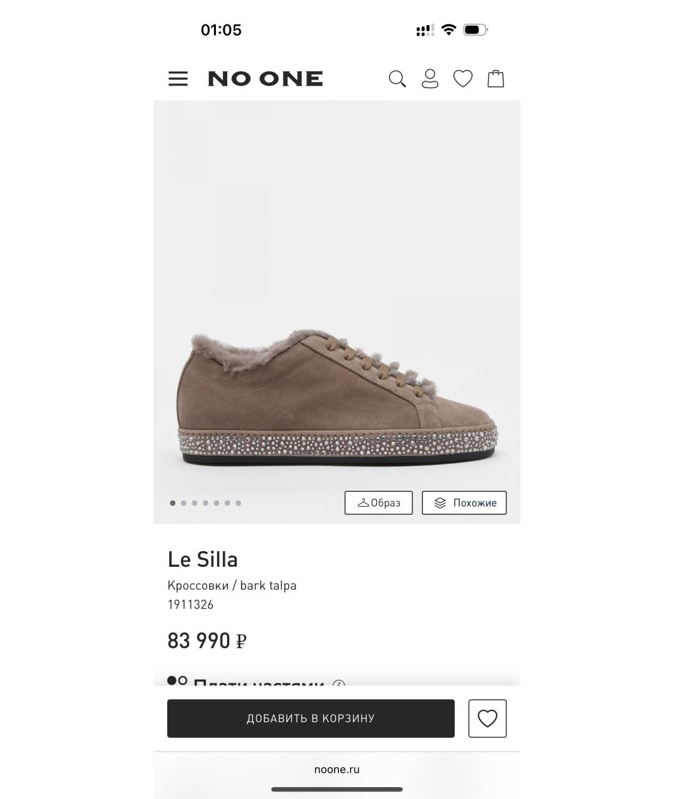Select the second image gallery dot
This screenshot has height=799, width=674.
(183, 502)
